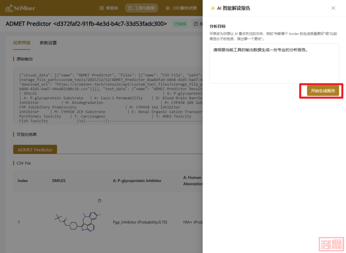
Task: Click the SMILES column header
Action: click(x=59, y=181)
